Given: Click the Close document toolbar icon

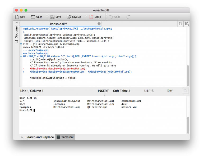Looking at the screenshot, I should point(90,17).
